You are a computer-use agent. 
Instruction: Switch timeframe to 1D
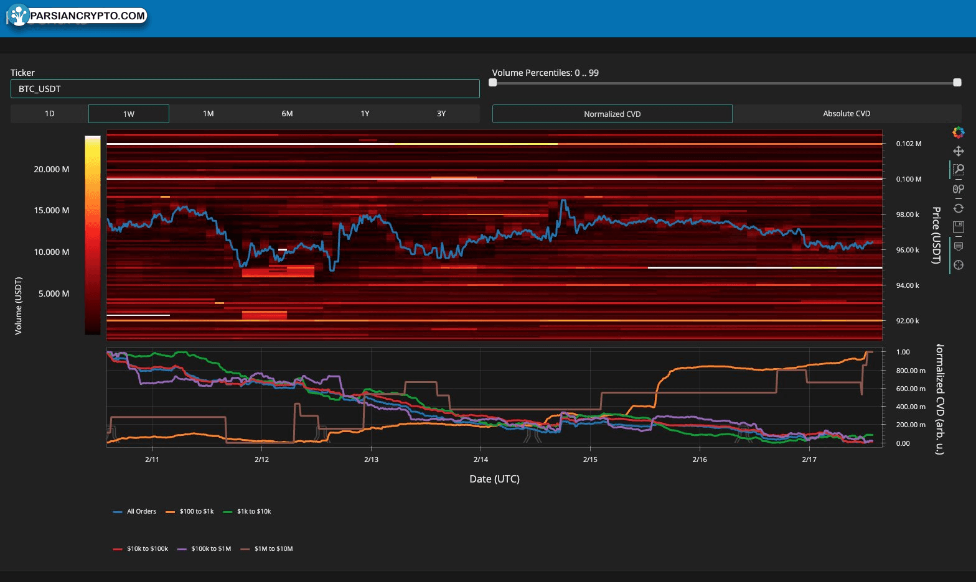(x=49, y=114)
